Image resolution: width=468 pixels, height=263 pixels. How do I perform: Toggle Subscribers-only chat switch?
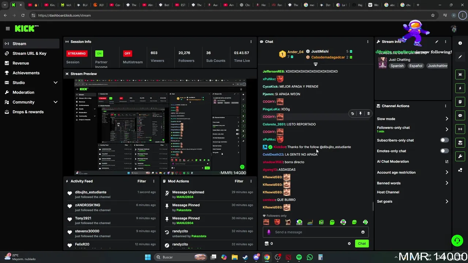click(444, 140)
